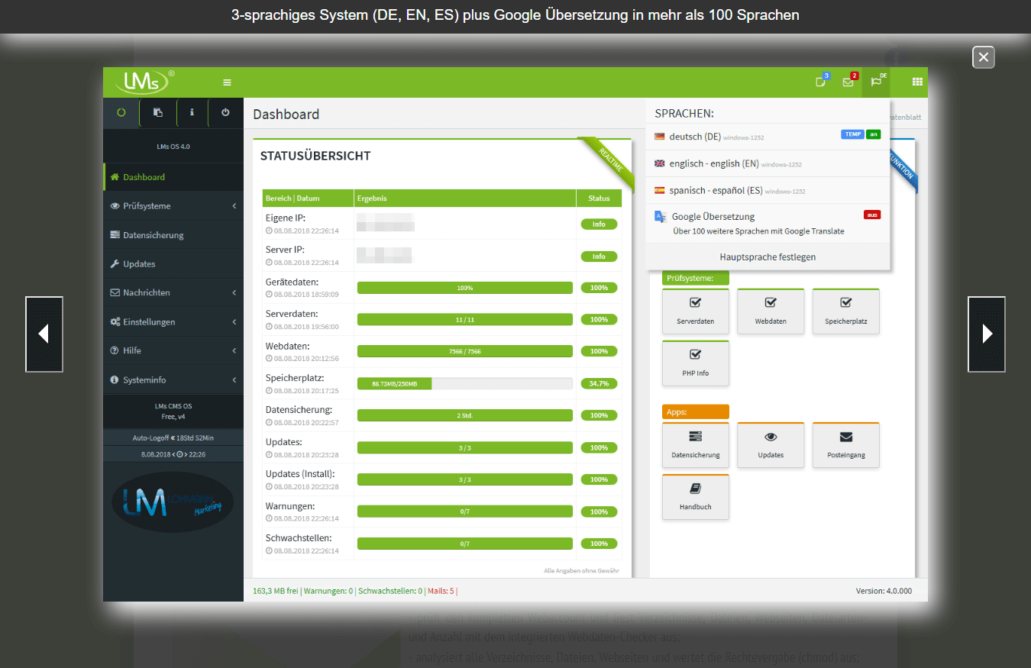
Task: Open the Posteingang app tile
Action: [845, 445]
